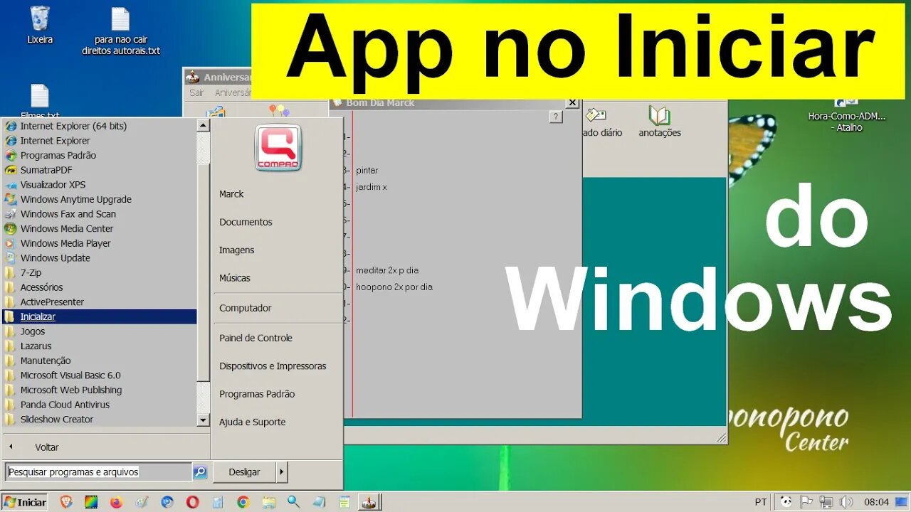Open Windows Fax and Scan entry
Image resolution: width=911 pixels, height=512 pixels.
[x=99, y=214]
